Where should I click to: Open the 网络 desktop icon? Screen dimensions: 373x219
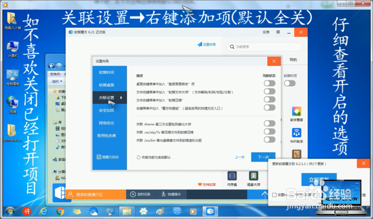coord(13,105)
